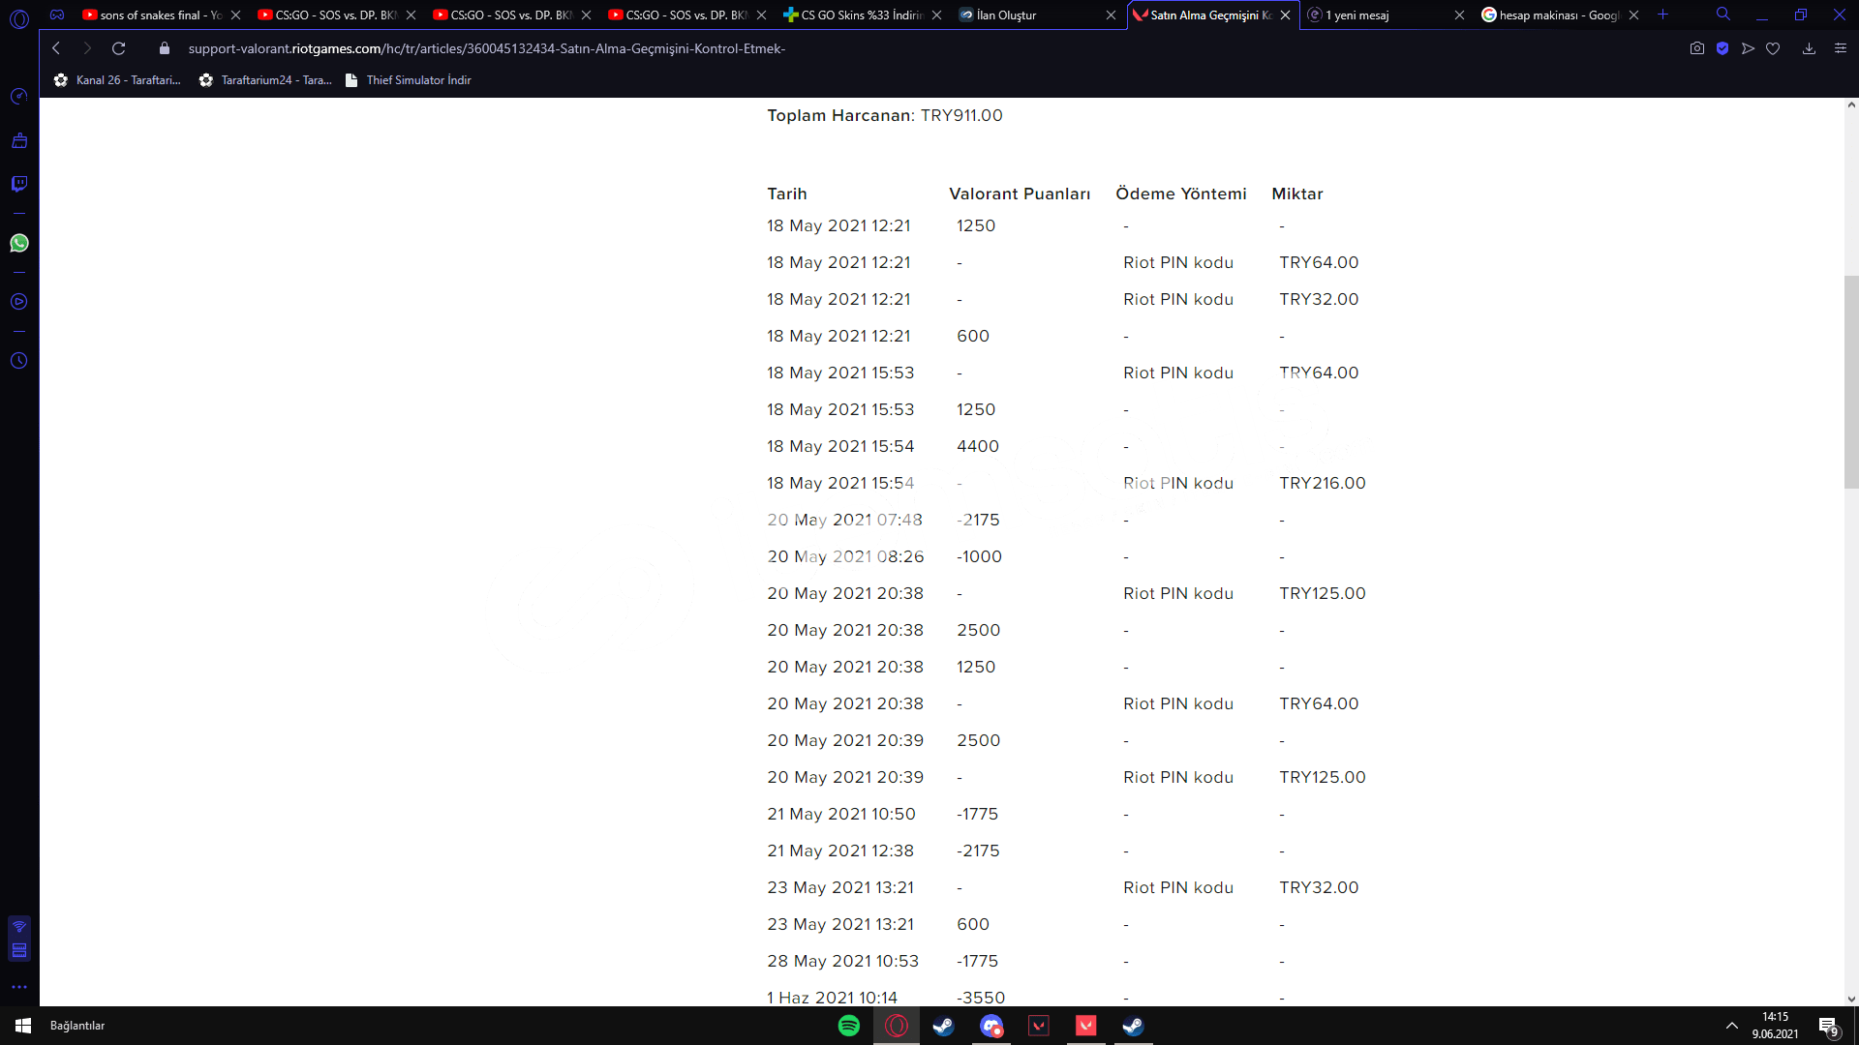
Task: Open the Player icon in sidebar
Action: (x=19, y=302)
